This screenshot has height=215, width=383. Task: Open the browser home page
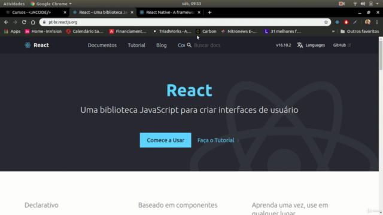pos(33,22)
